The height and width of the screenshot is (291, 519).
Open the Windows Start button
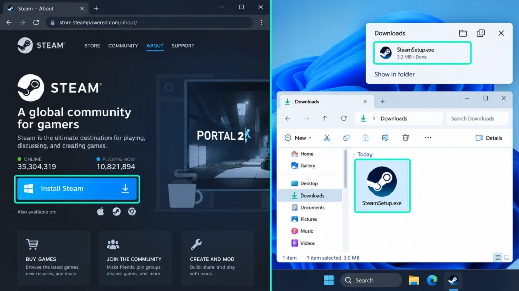(329, 280)
